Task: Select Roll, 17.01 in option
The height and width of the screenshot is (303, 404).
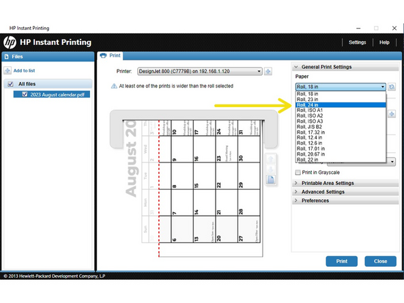Action: pyautogui.click(x=341, y=149)
